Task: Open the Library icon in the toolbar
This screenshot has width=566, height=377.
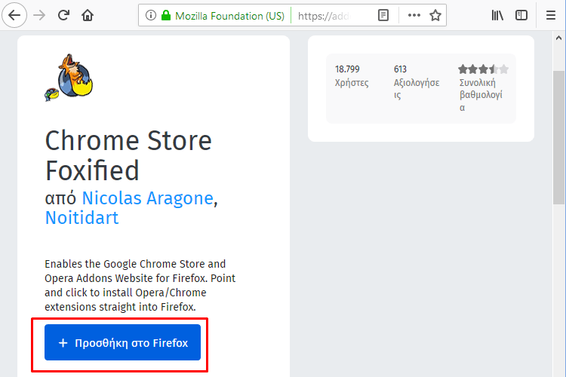Action: click(497, 15)
